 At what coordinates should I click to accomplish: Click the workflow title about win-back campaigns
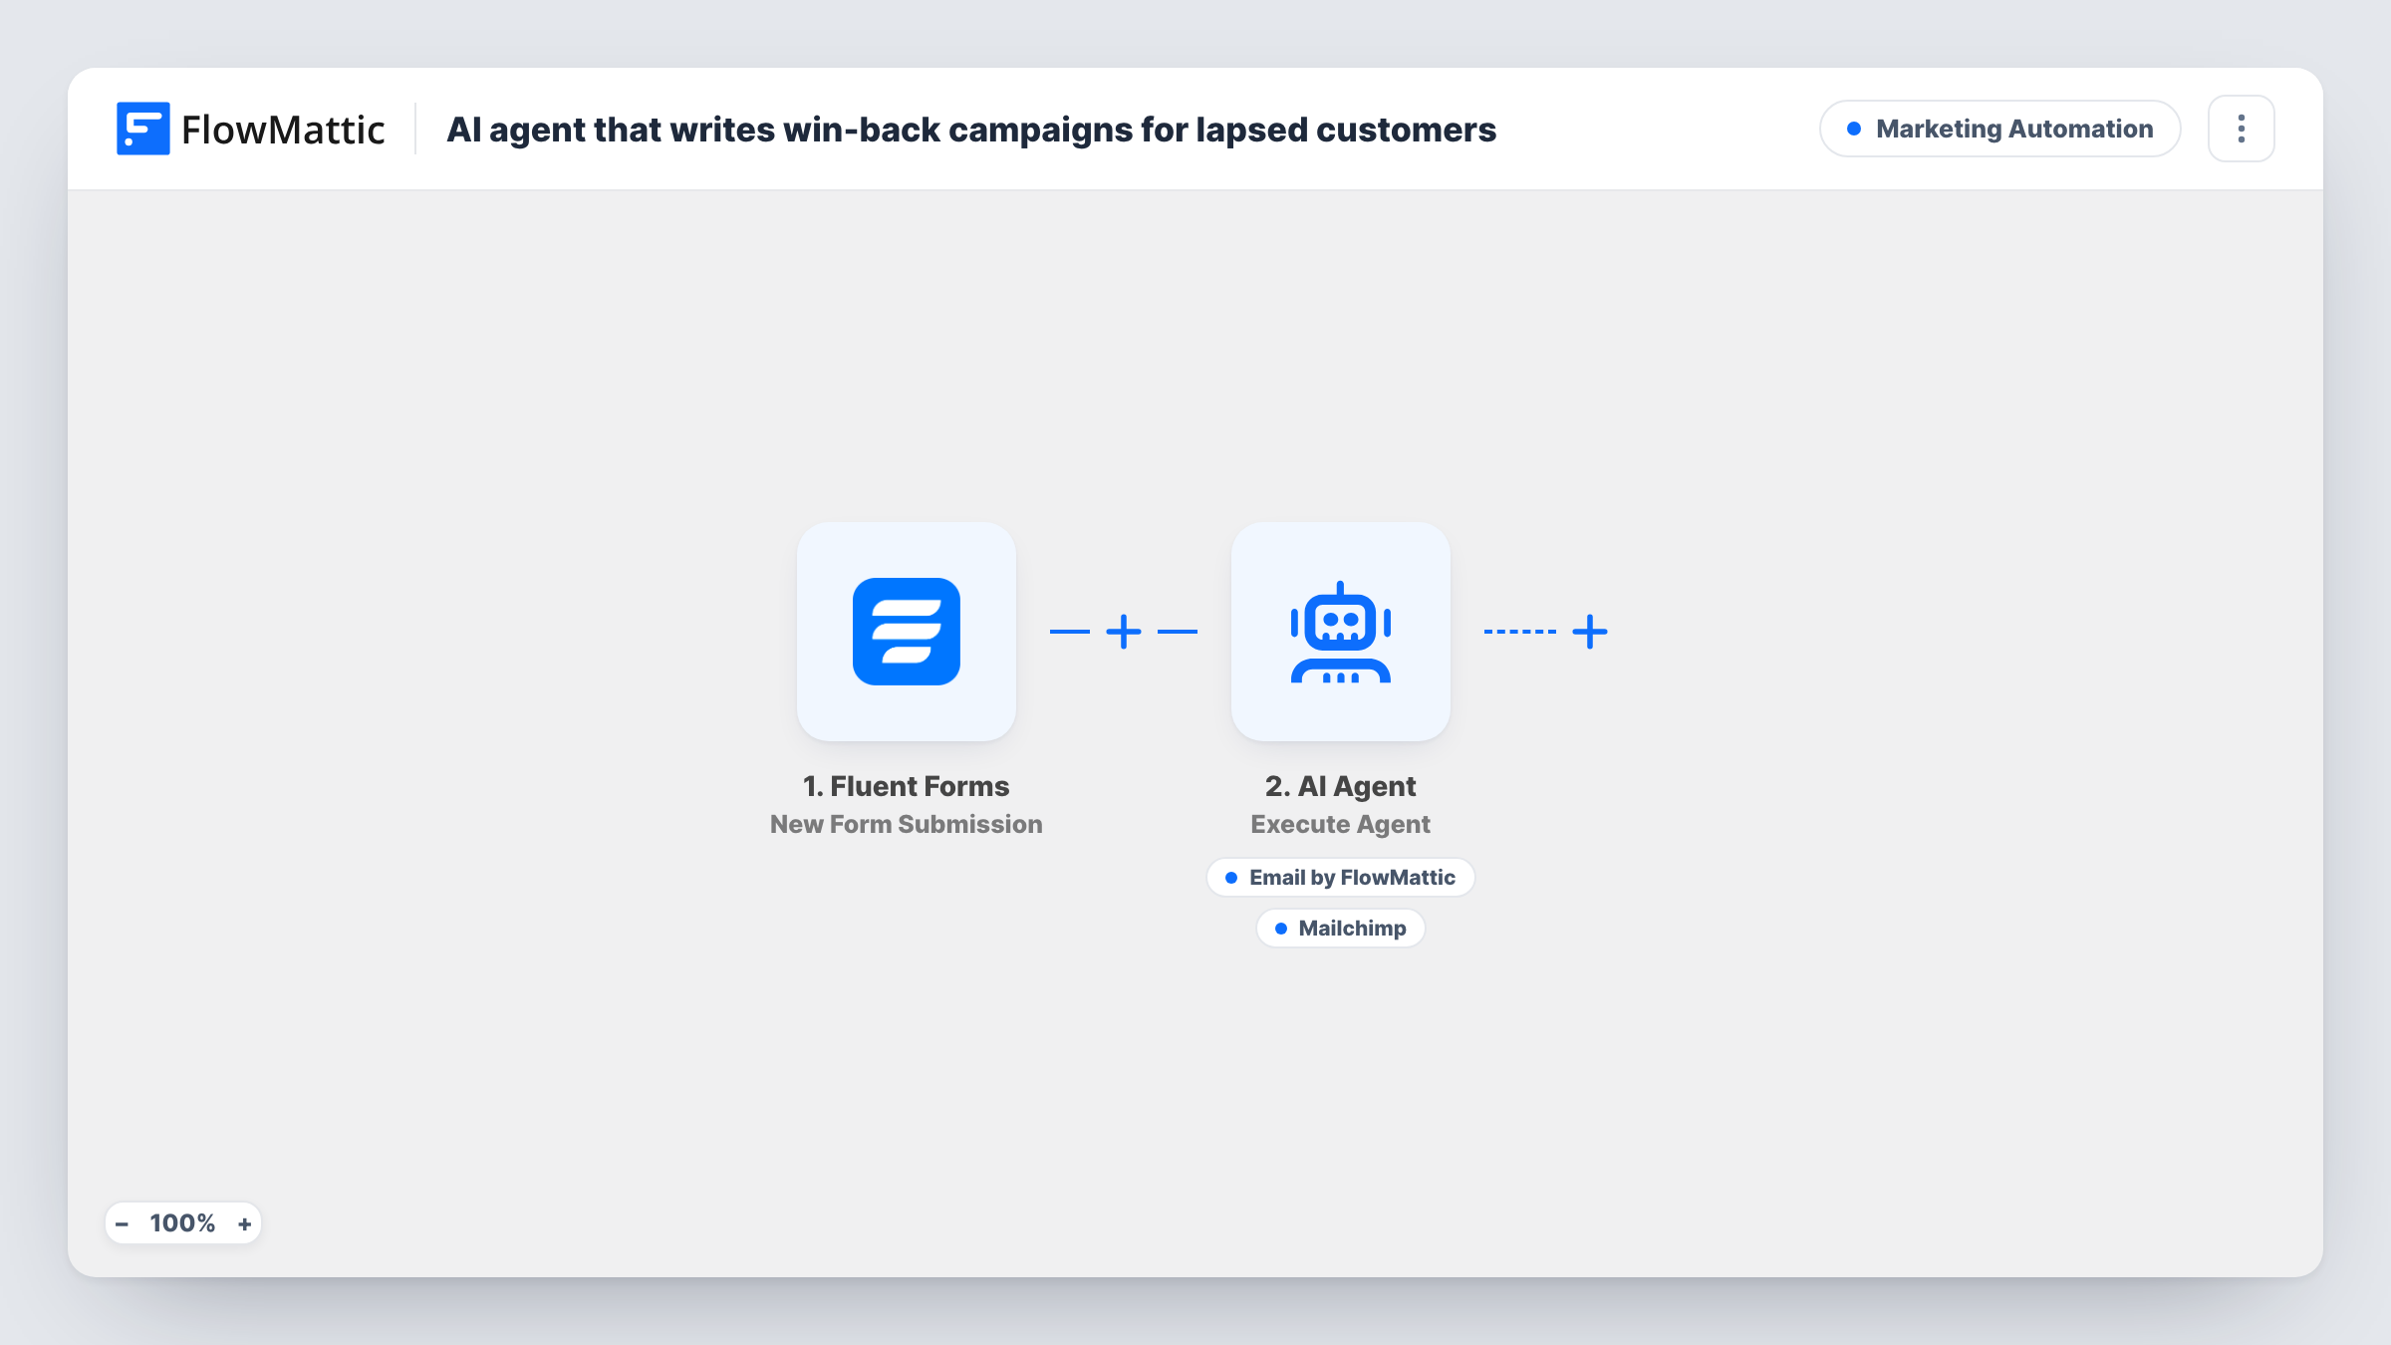[x=971, y=130]
